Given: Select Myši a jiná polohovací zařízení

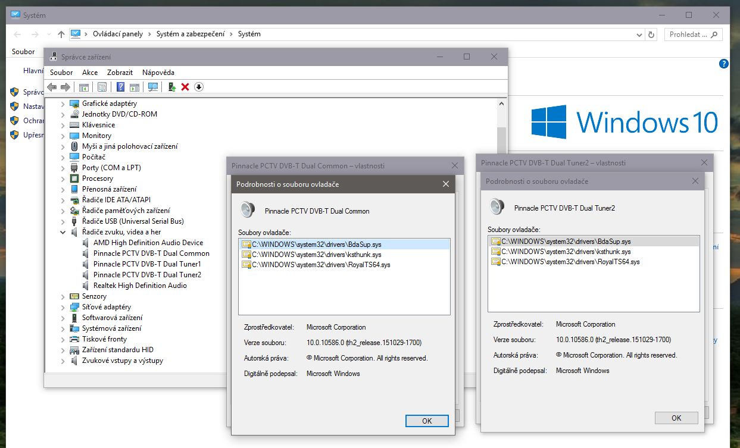Looking at the screenshot, I should pos(130,146).
